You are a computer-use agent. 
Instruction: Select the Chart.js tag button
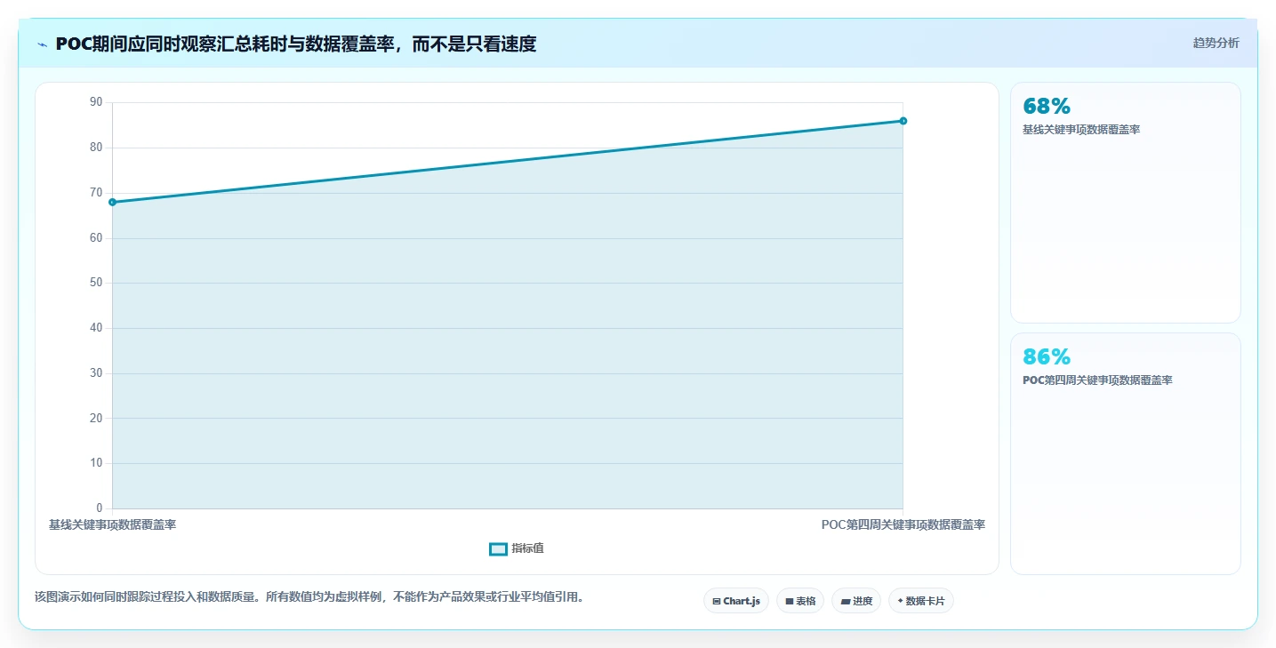tap(735, 601)
